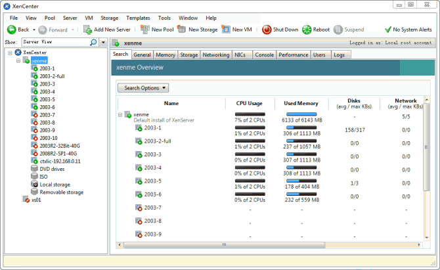Click the magnifier search icon in Show box
Screen dimensions: 440x270
click(93, 42)
